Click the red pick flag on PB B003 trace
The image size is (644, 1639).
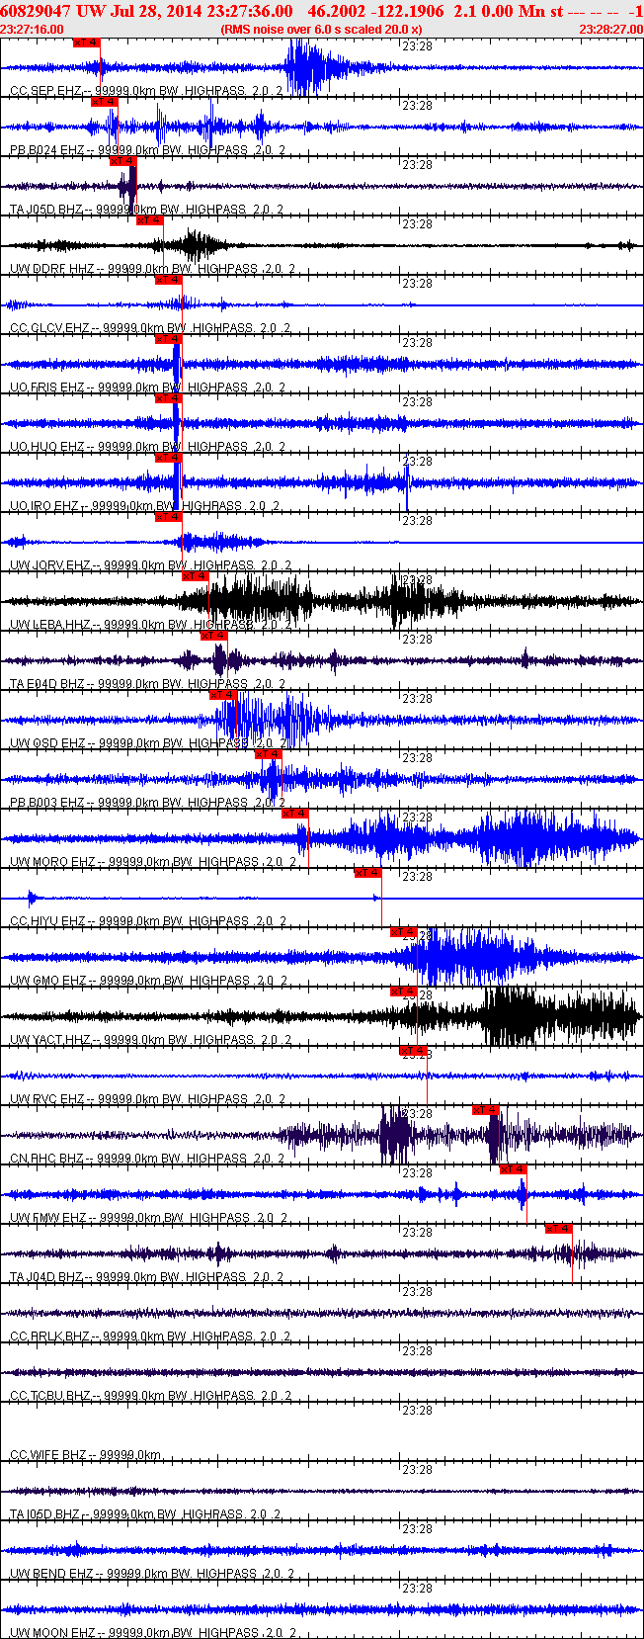point(269,754)
